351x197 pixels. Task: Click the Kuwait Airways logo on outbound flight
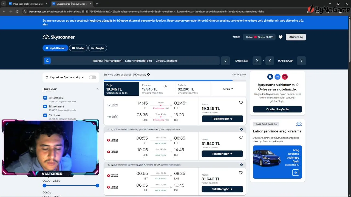112,105
